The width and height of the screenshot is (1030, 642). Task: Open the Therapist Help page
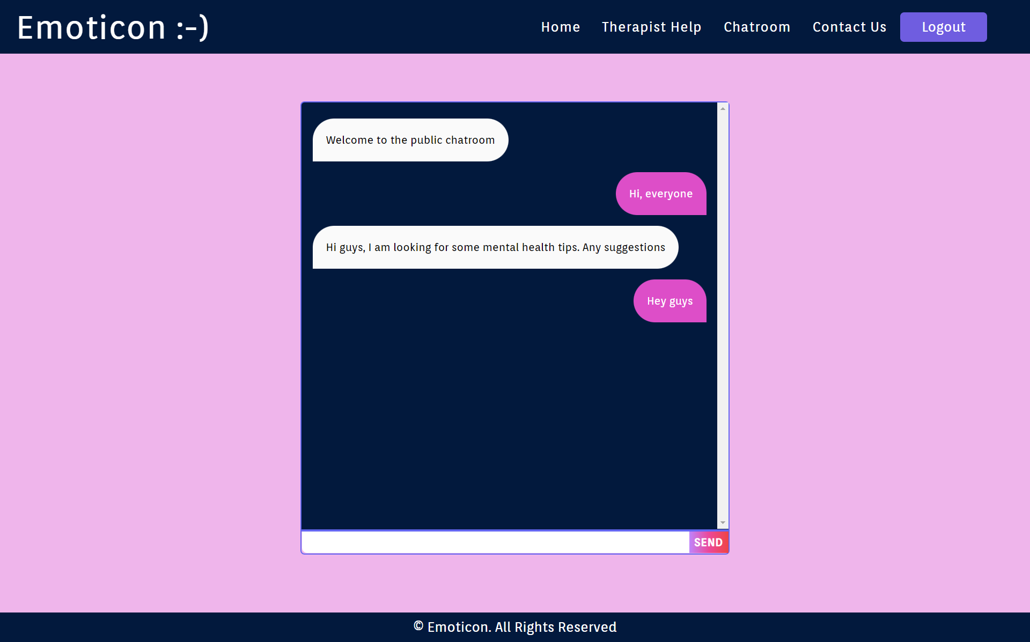[651, 27]
